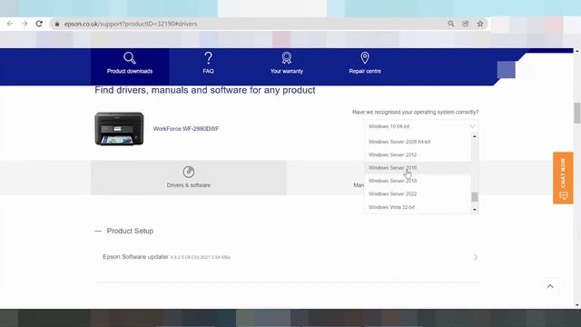
Task: Open the FAQ tab
Action: (x=208, y=66)
